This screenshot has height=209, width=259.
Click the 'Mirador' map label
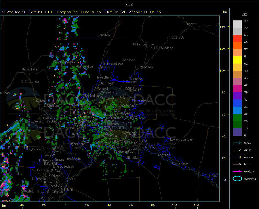(x=133, y=158)
